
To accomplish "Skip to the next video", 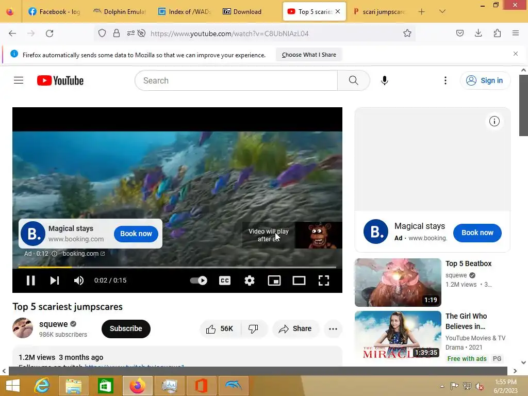I will click(55, 280).
